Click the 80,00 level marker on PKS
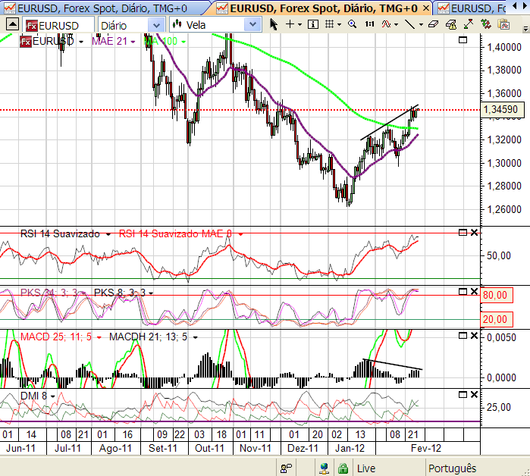Image resolution: width=530 pixels, height=476 pixels. 494,295
